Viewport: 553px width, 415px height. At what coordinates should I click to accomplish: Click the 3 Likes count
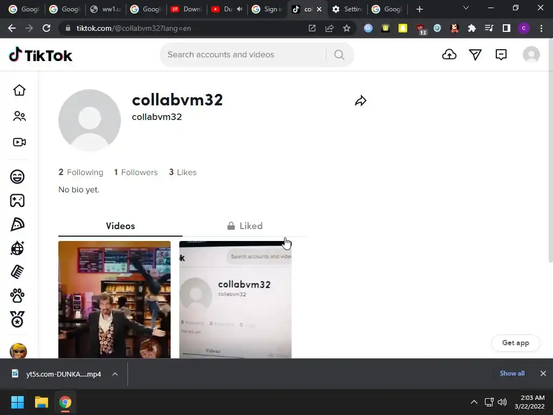click(183, 172)
